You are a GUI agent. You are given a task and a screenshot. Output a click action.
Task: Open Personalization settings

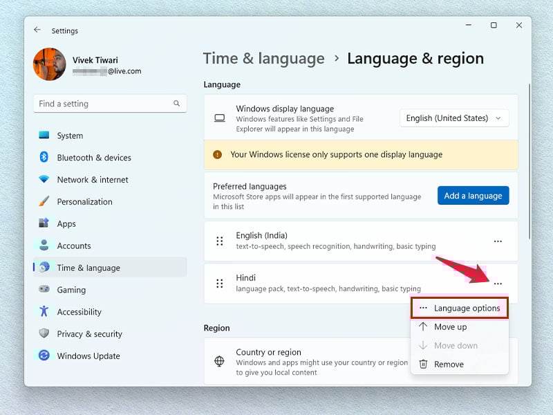[x=86, y=201]
